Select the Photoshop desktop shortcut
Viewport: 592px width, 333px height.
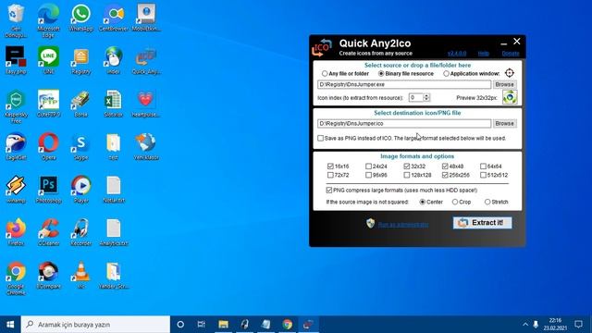48,190
